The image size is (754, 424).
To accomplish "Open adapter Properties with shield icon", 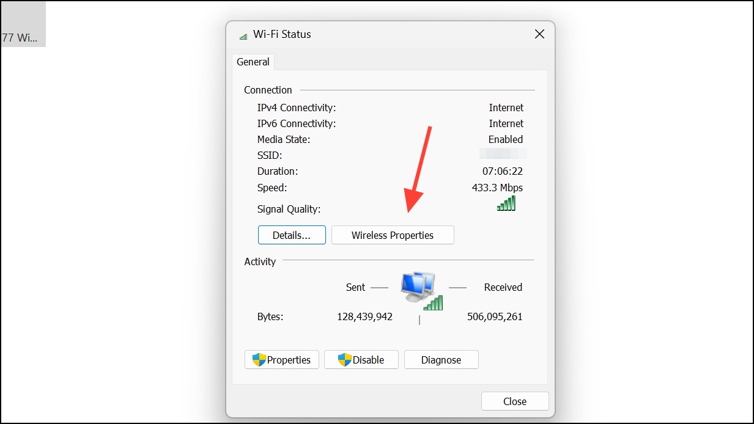I will coord(282,360).
